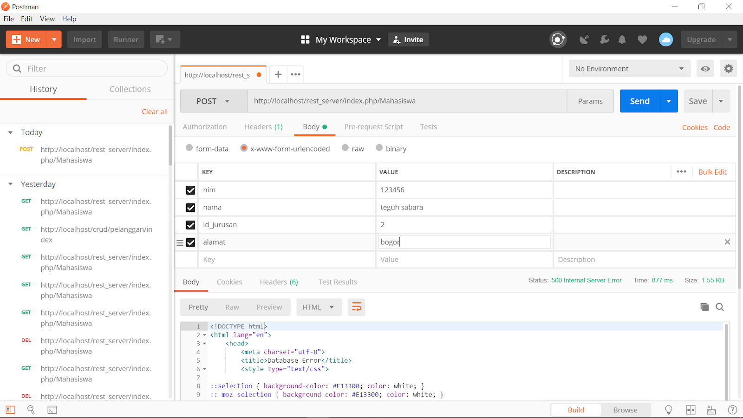The width and height of the screenshot is (743, 418).
Task: Open help question mark icon
Action: (x=732, y=410)
